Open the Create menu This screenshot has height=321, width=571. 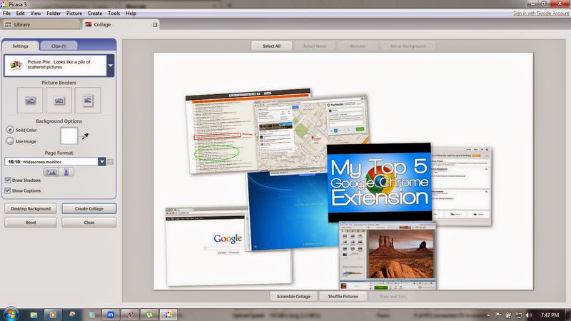tap(95, 14)
